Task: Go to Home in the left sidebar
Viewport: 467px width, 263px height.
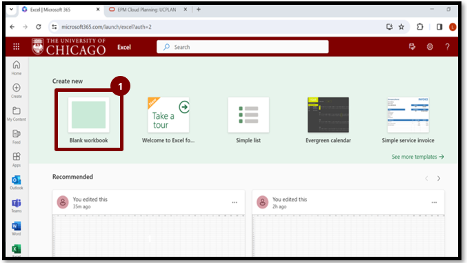Action: click(x=17, y=68)
